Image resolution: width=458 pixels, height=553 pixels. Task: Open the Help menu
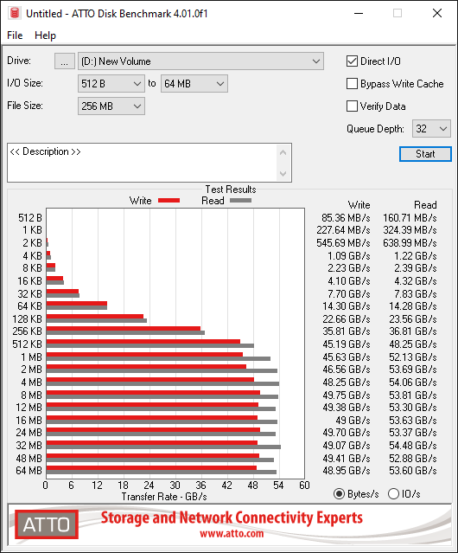click(45, 35)
